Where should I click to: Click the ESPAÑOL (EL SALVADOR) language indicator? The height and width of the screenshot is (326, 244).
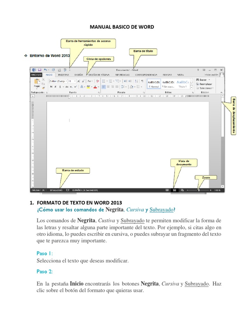[85, 190]
